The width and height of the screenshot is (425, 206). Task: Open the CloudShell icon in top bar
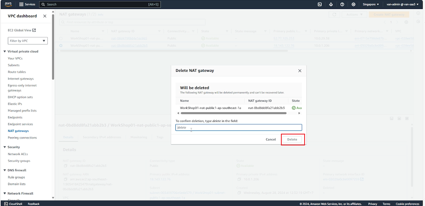point(320,4)
